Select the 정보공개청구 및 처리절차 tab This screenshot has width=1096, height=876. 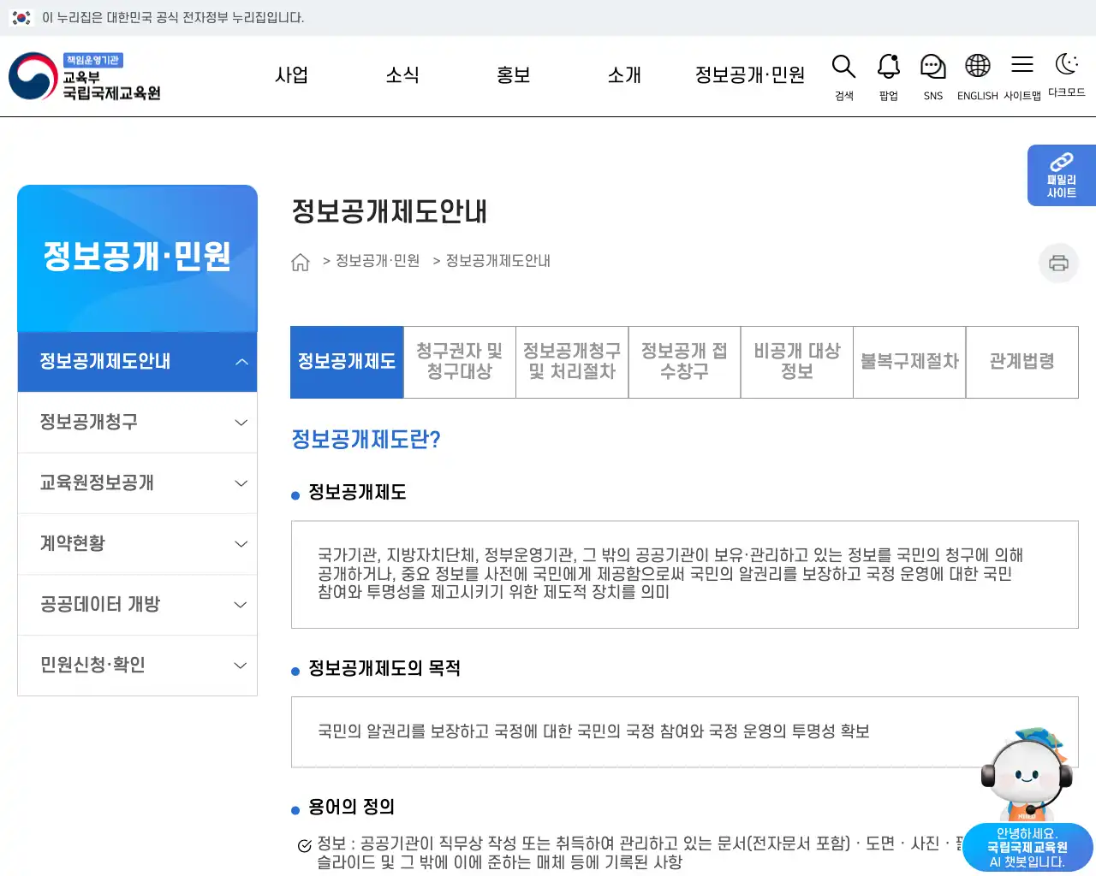tap(572, 362)
